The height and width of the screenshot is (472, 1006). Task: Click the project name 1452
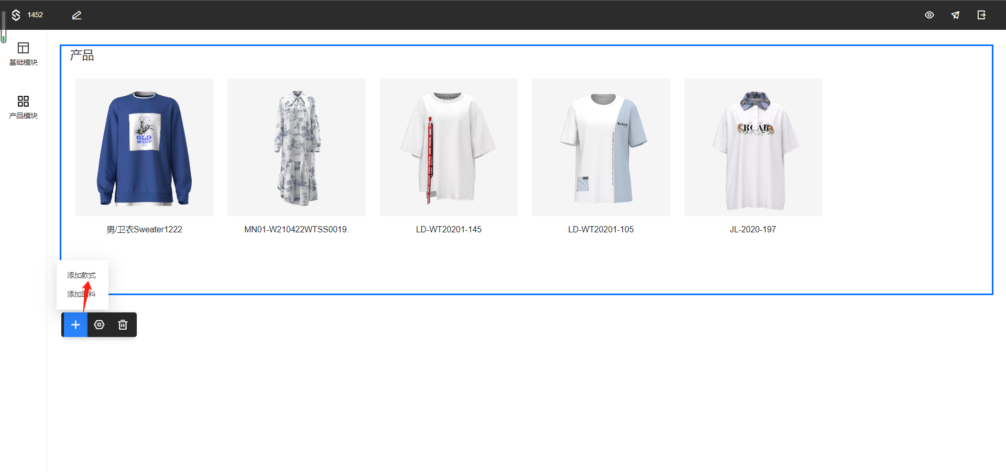(x=35, y=15)
